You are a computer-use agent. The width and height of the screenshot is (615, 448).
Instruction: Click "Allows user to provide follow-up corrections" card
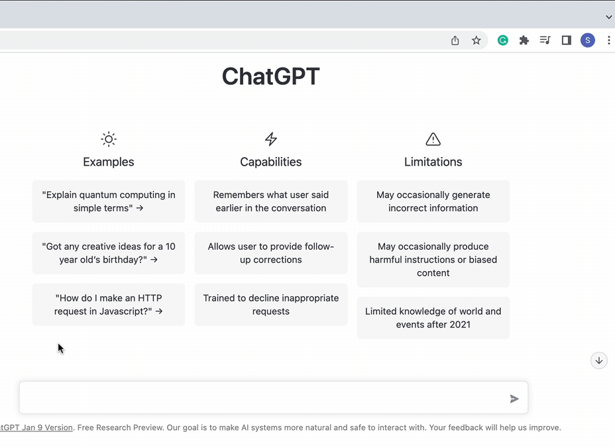pyautogui.click(x=271, y=253)
